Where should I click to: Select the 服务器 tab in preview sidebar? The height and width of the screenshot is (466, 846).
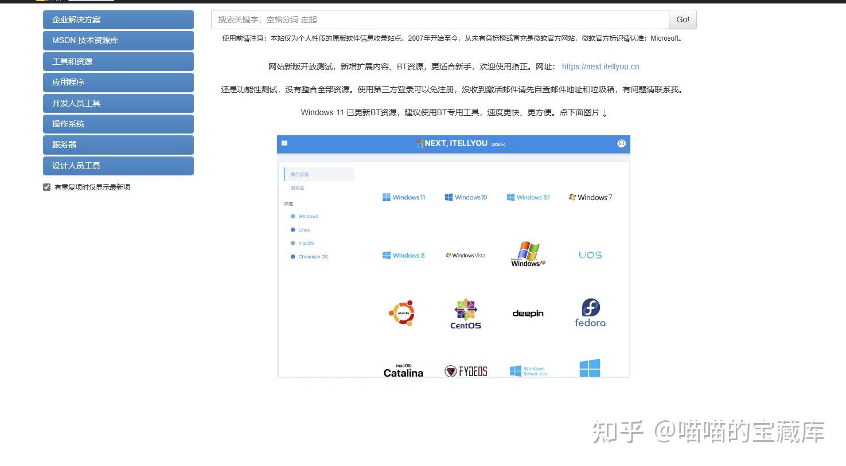pyautogui.click(x=297, y=188)
